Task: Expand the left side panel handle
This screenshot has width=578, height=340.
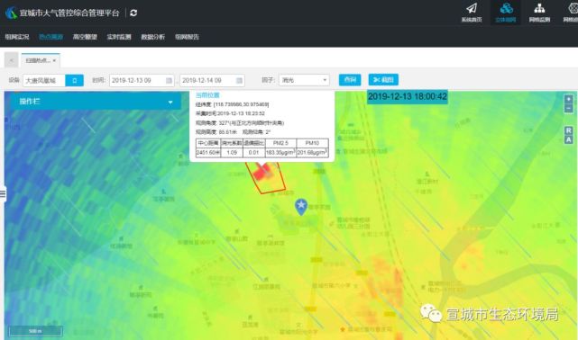Action: pyautogui.click(x=3, y=193)
